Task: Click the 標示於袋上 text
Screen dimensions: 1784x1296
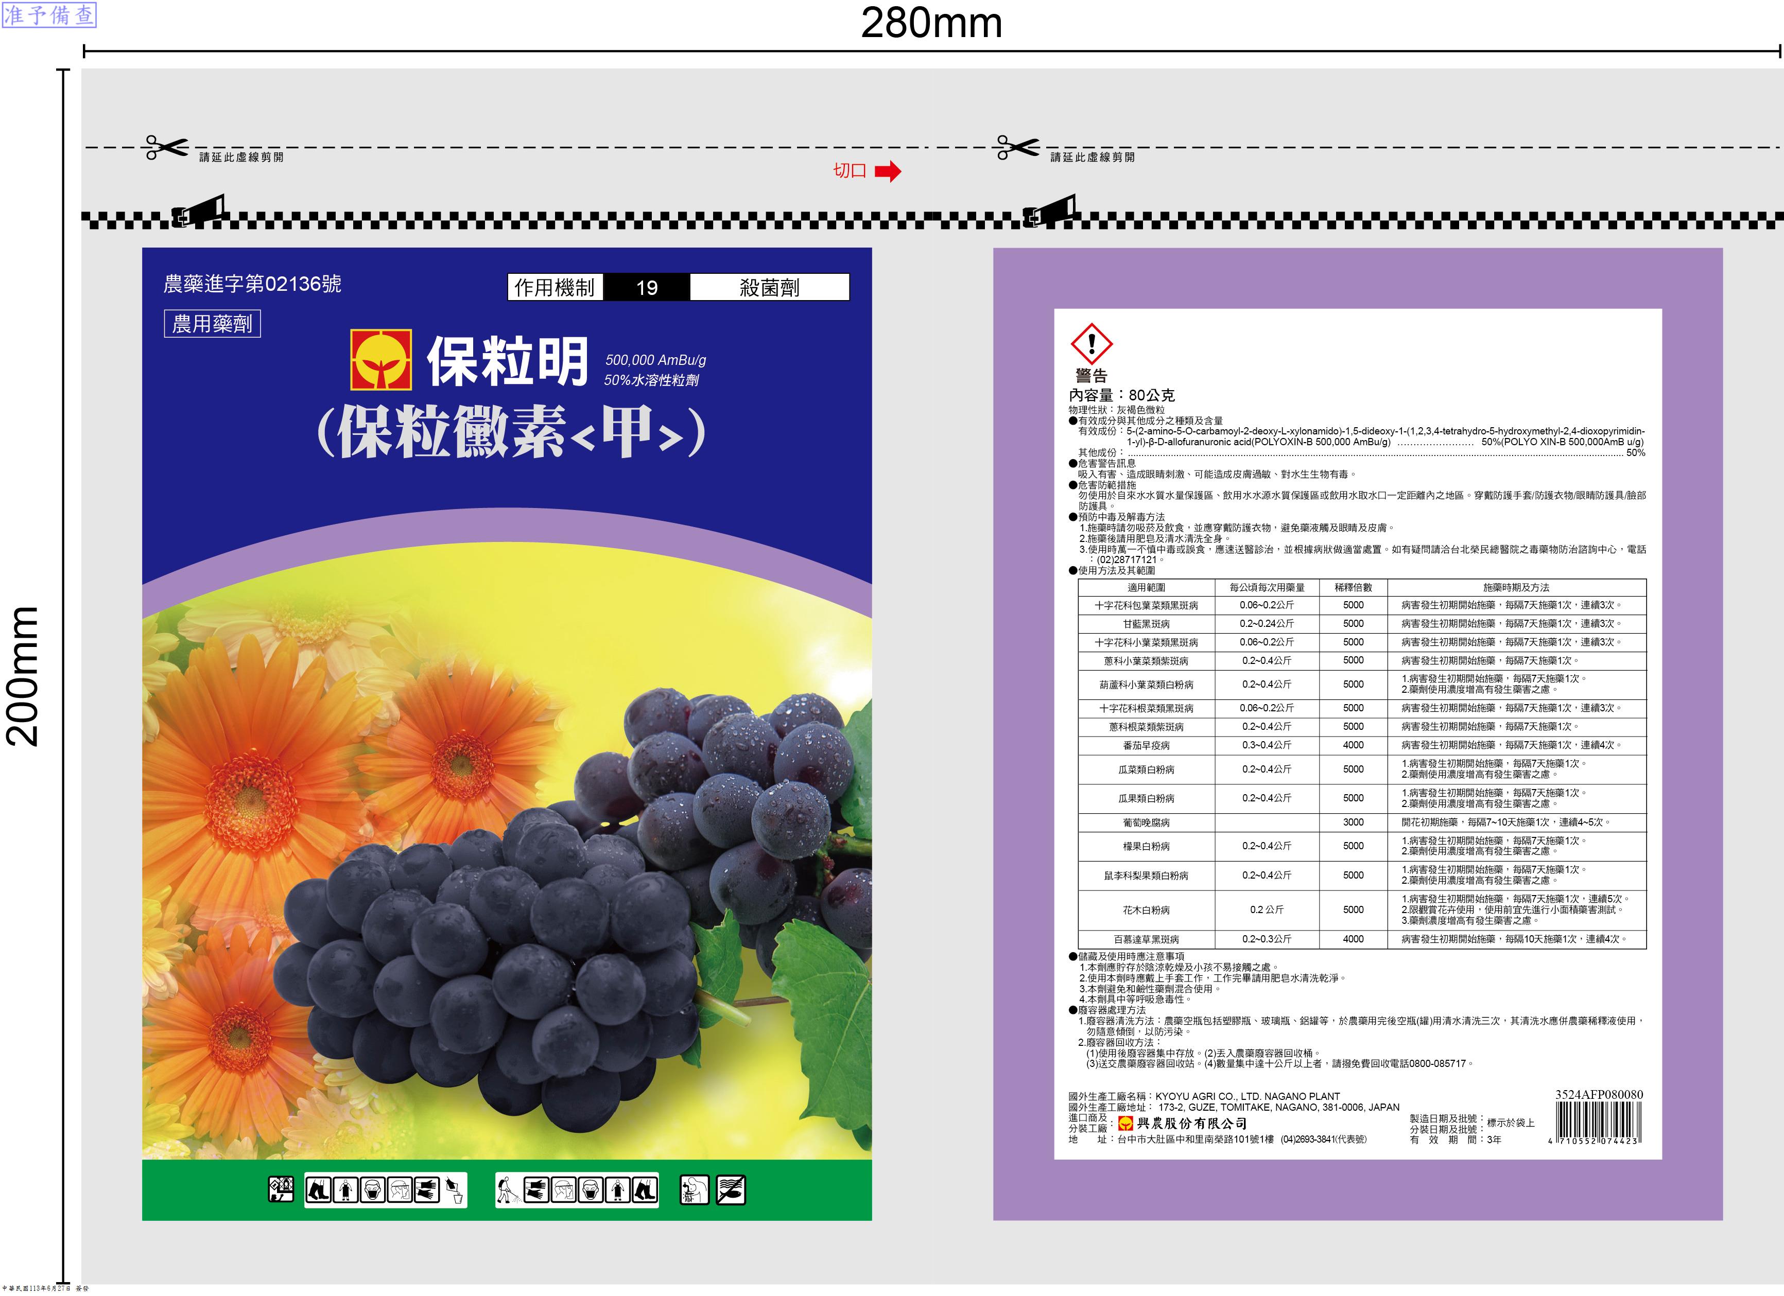Action: (x=1511, y=1123)
